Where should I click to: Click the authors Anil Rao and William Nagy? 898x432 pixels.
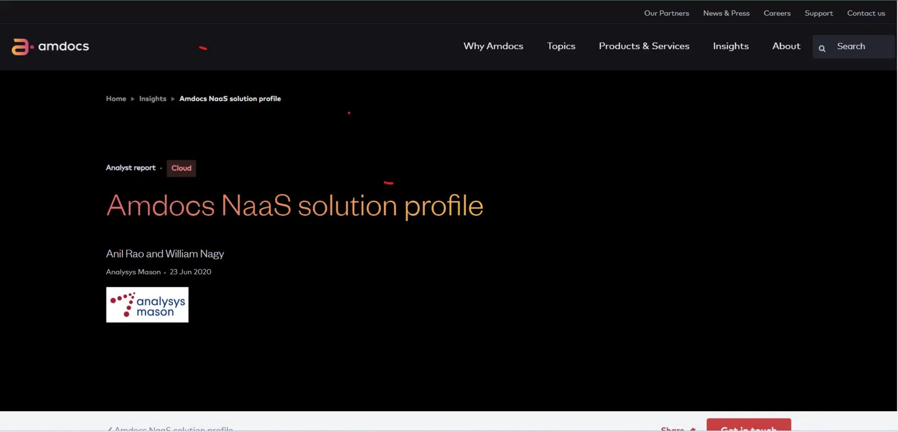[165, 254]
